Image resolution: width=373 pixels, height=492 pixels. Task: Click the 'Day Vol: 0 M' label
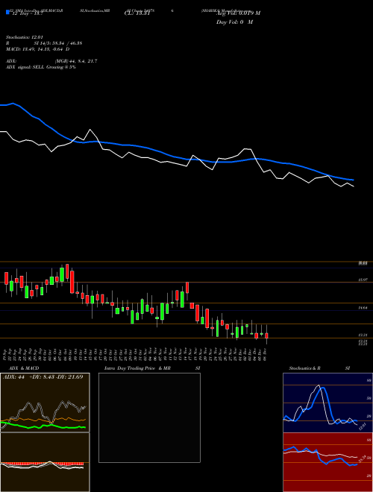tap(234, 22)
